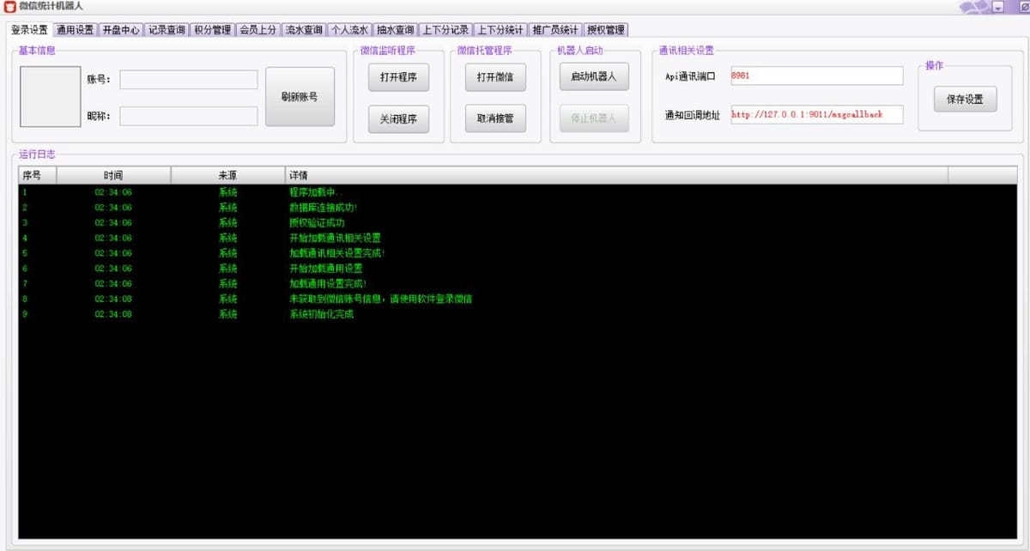Screen dimensions: 1030x551
Task: Select the 个人流水 tab
Action: 349,30
